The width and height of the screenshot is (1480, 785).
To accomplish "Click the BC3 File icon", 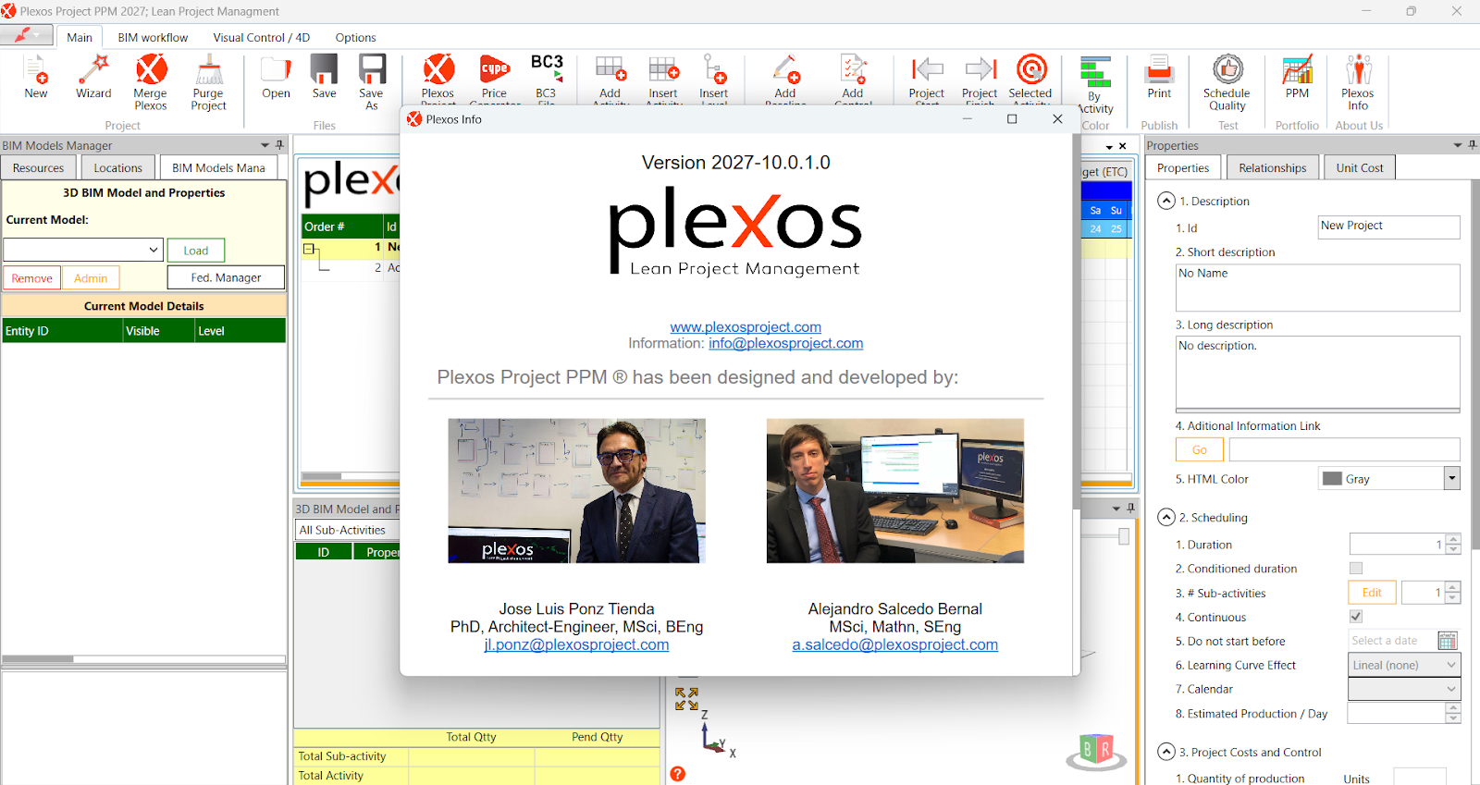I will (x=547, y=69).
